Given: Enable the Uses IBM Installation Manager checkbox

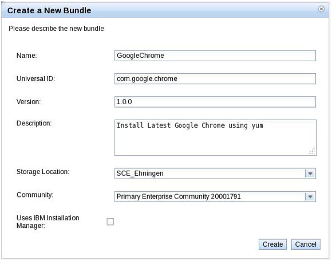Looking at the screenshot, I should coord(110,222).
